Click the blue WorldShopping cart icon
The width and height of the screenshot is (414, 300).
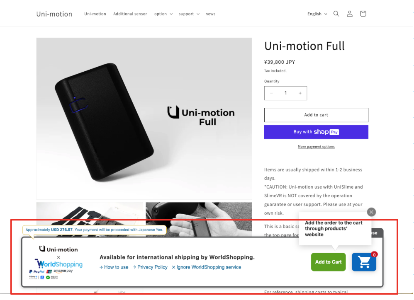coord(364,262)
